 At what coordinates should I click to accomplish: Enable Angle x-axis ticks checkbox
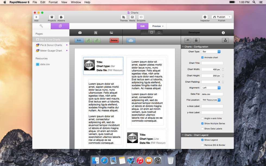pos(202,118)
